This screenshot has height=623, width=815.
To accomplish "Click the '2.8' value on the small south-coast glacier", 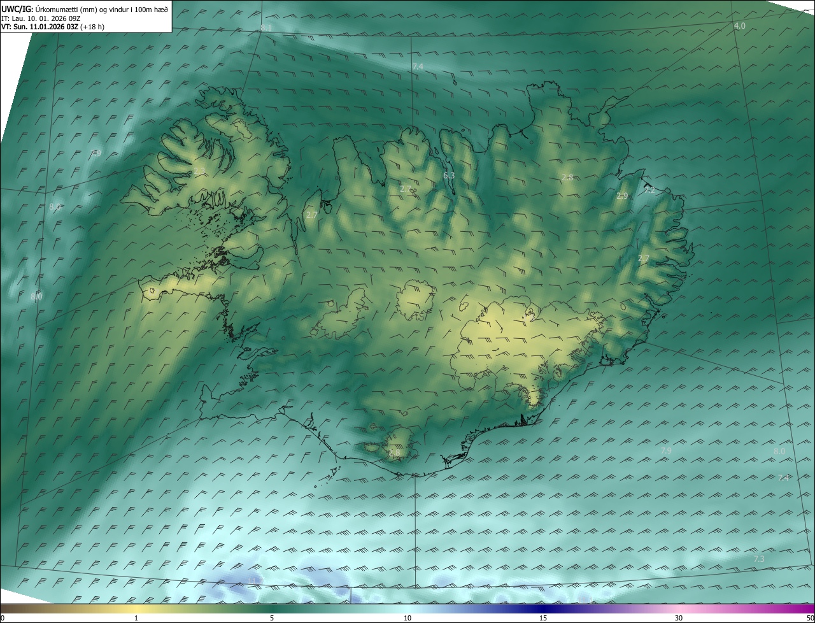I will click(395, 453).
